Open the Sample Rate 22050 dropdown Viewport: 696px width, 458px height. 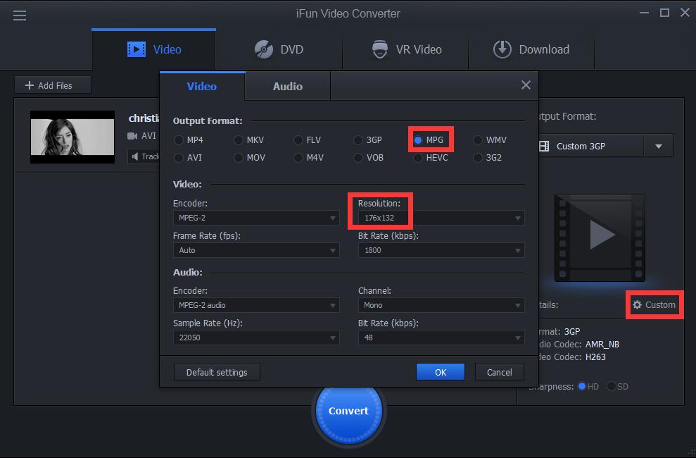click(x=256, y=338)
